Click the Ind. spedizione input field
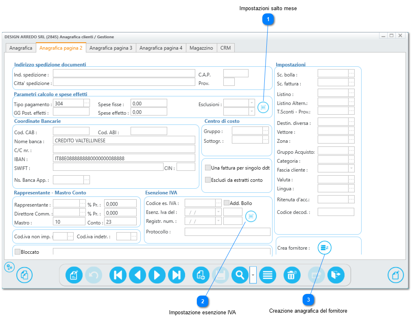 [x=124, y=73]
